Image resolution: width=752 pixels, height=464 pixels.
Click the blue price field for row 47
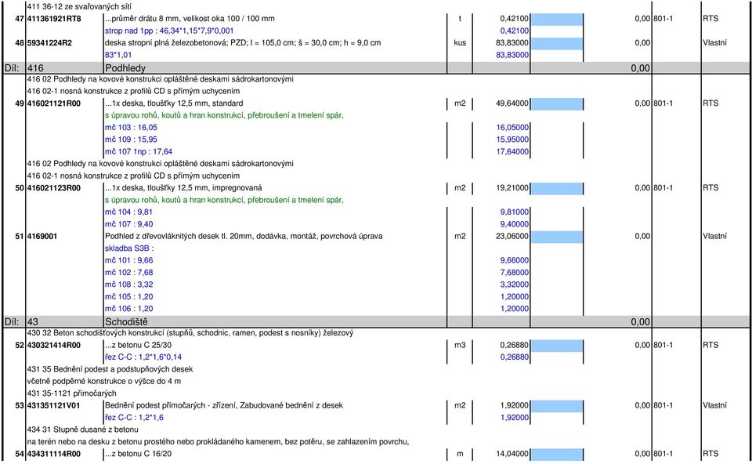click(x=557, y=19)
